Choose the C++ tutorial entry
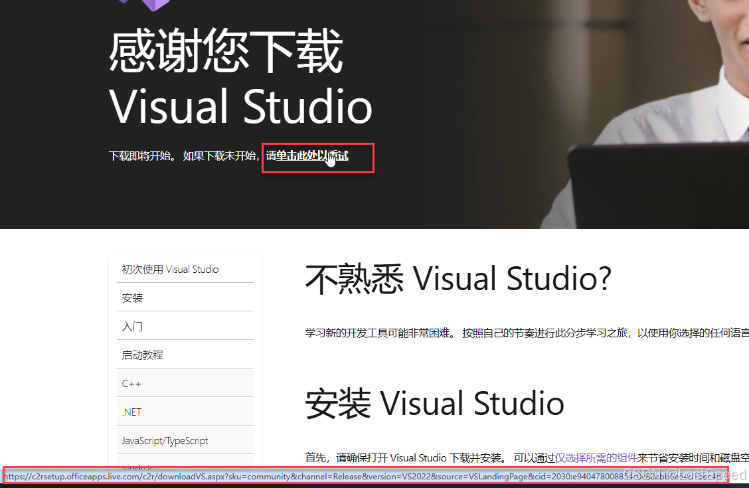The width and height of the screenshot is (749, 488). click(x=185, y=384)
